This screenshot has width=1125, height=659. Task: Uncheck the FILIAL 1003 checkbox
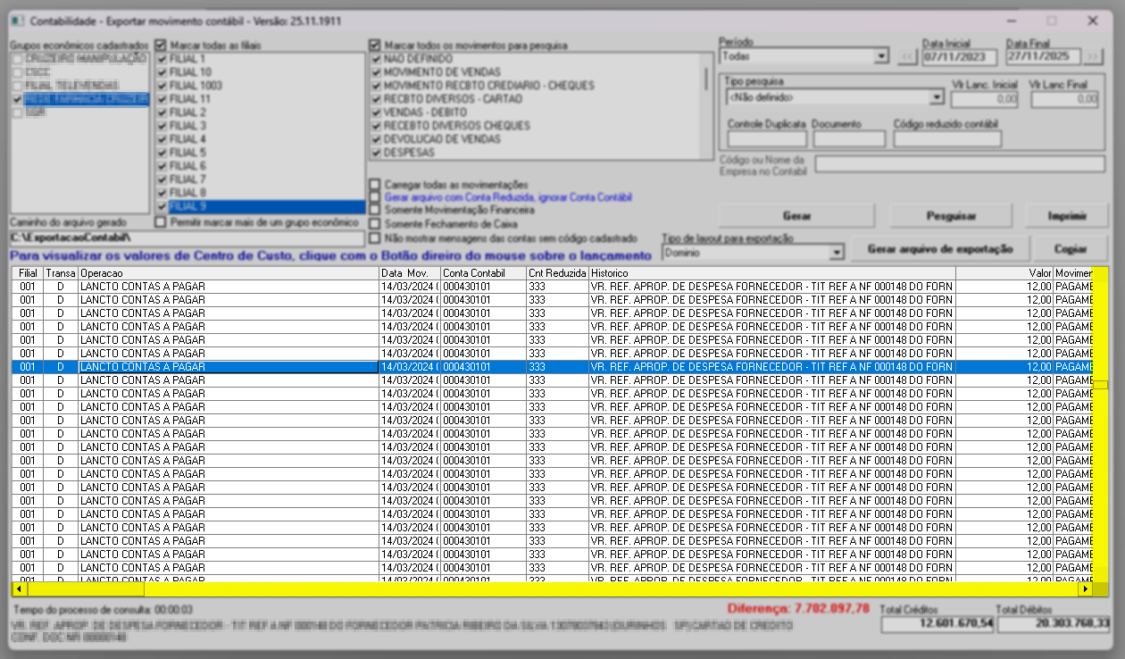pos(162,86)
